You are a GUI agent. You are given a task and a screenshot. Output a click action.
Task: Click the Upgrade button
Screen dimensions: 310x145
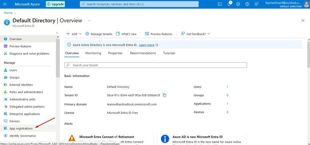[55, 4]
